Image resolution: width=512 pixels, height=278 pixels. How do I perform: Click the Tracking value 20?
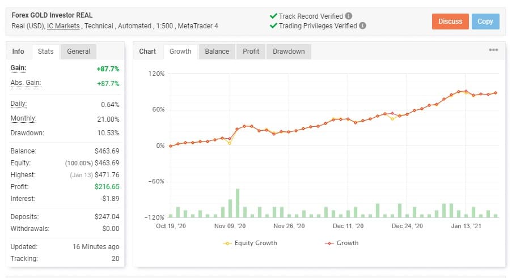(x=115, y=259)
